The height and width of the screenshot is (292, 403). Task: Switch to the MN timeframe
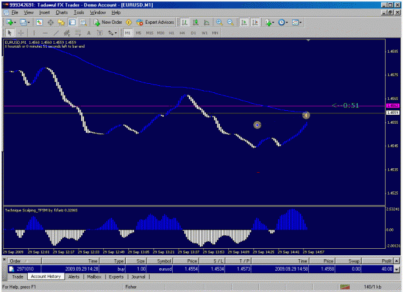[x=215, y=33]
